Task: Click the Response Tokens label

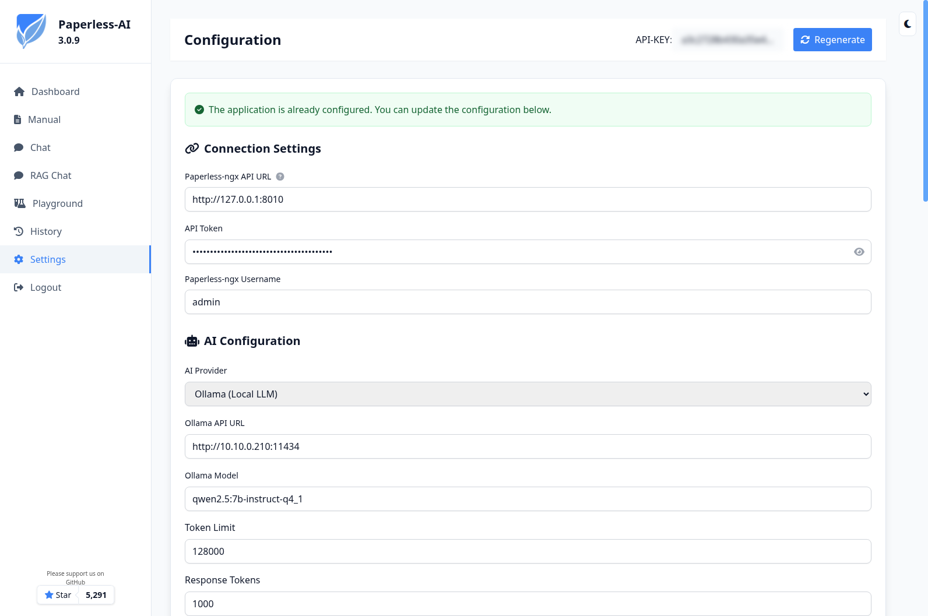Action: [222, 580]
